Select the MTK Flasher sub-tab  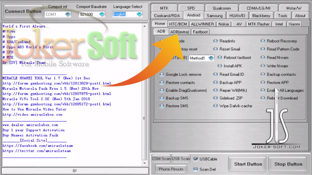point(258,24)
